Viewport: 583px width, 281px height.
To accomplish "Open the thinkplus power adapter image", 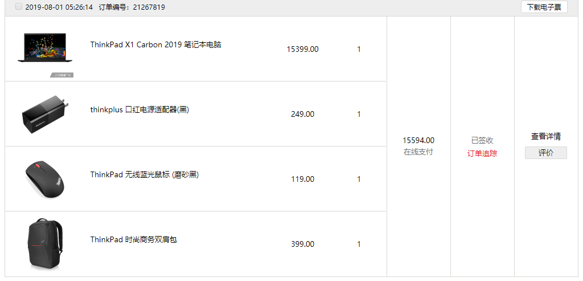I will 46,114.
